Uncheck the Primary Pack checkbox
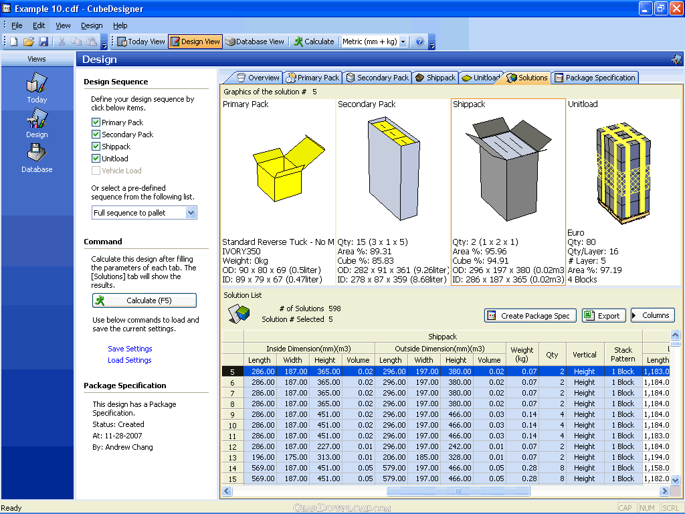685x514 pixels. (96, 122)
